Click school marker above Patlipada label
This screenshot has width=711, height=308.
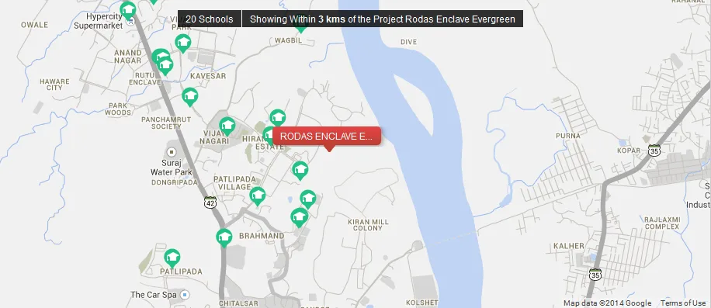pyautogui.click(x=172, y=258)
